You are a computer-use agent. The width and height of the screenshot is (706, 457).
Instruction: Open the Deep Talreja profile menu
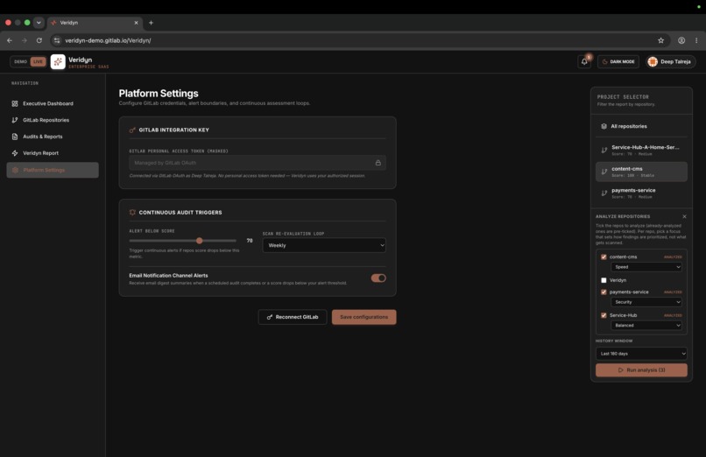pos(670,61)
